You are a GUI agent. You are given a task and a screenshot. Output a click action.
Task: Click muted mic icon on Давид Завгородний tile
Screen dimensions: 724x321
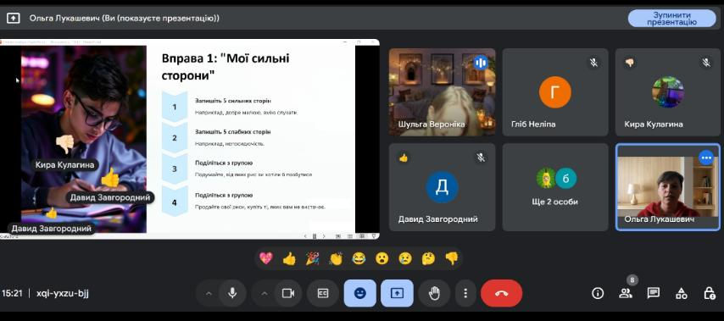click(481, 158)
